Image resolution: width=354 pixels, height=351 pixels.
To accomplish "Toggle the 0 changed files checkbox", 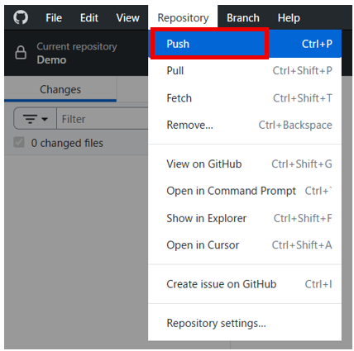I will click(19, 143).
